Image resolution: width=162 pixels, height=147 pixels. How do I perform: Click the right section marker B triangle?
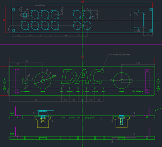click(158, 89)
